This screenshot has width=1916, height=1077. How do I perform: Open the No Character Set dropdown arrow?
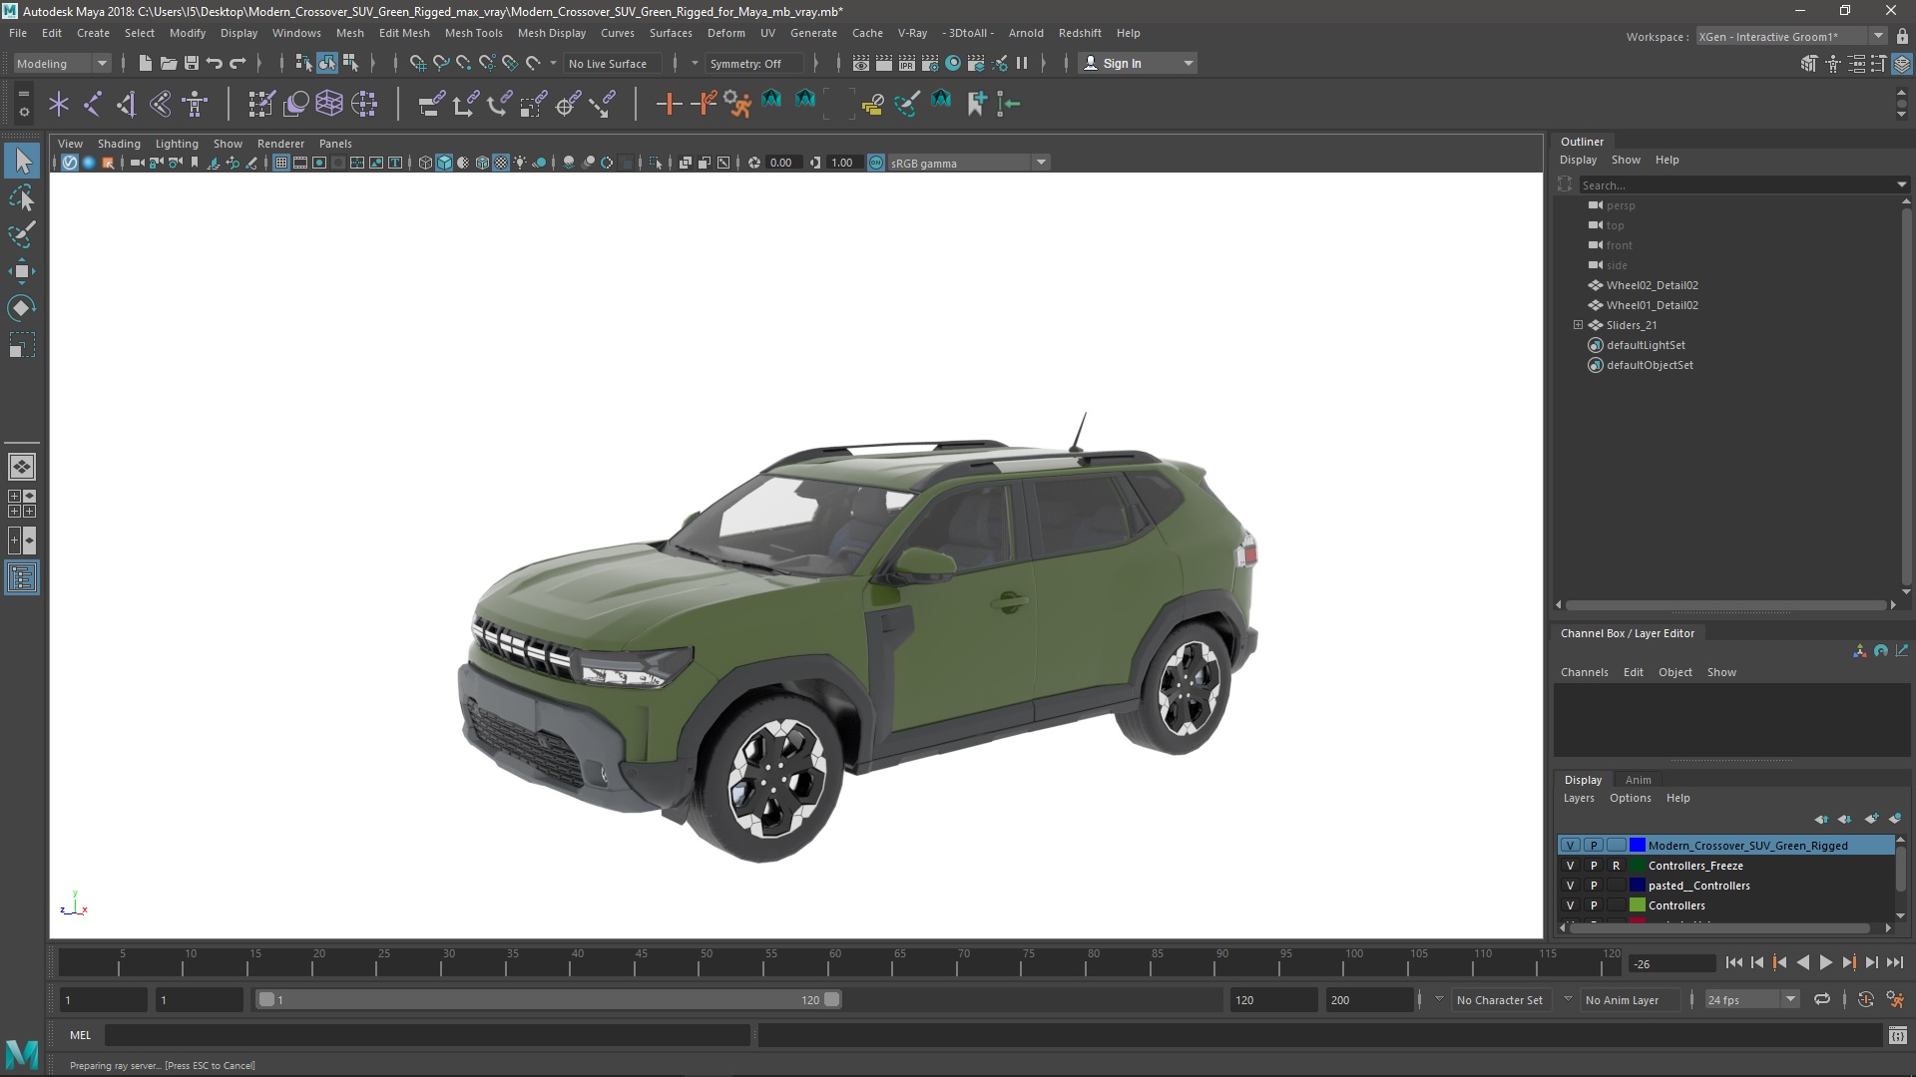coord(1439,999)
